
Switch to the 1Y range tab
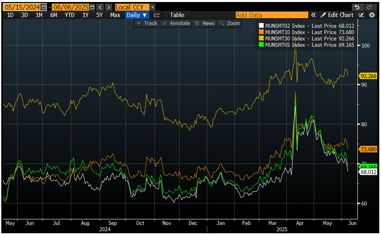tap(85, 15)
